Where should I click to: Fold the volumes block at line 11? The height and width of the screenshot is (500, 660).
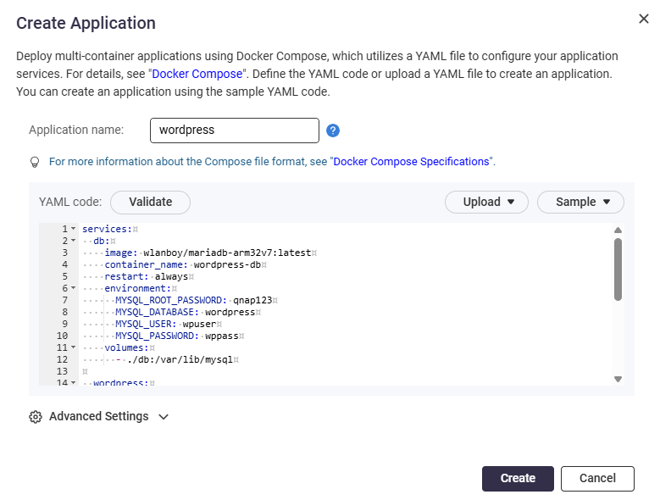pyautogui.click(x=73, y=347)
